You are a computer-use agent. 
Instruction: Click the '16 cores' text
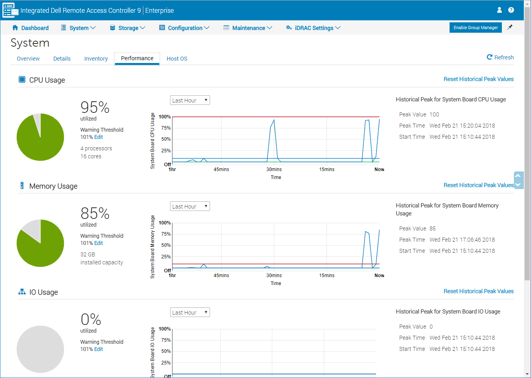[x=91, y=156]
